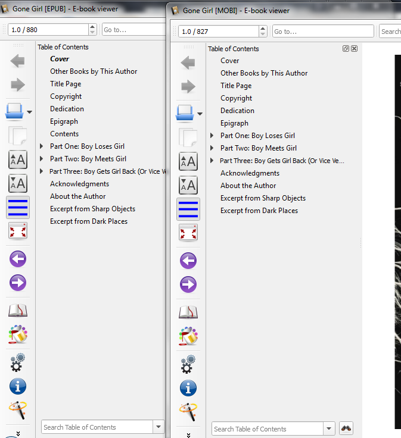Show more toolbar items in MOBI viewer
Viewport: 401px width, 438px height.
point(188,435)
